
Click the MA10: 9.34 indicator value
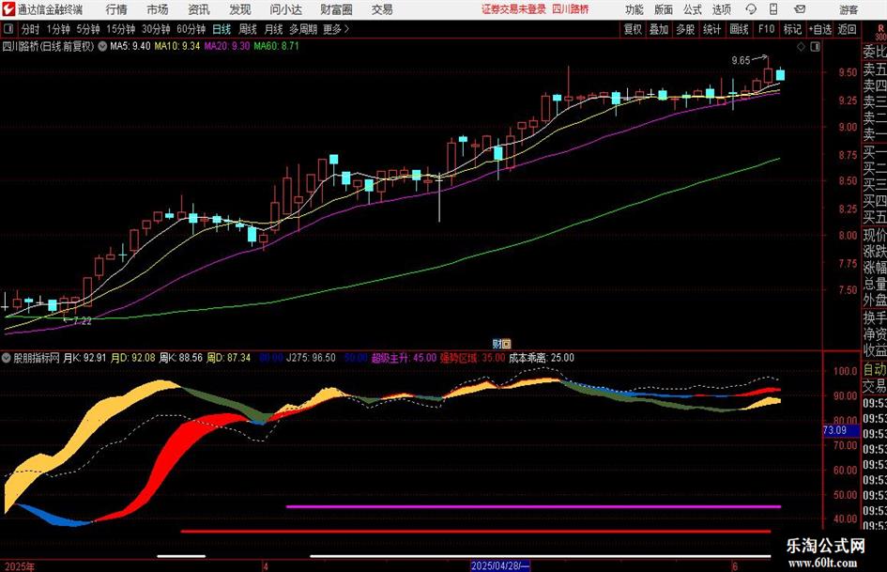point(177,46)
